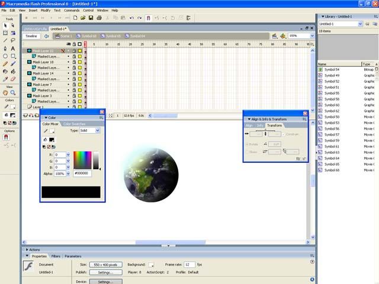
Task: Select Symbol 54 in the library
Action: (332, 70)
